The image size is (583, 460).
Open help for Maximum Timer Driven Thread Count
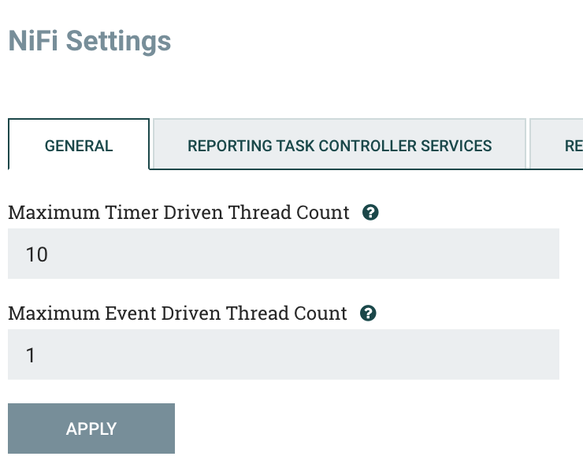pyautogui.click(x=370, y=213)
